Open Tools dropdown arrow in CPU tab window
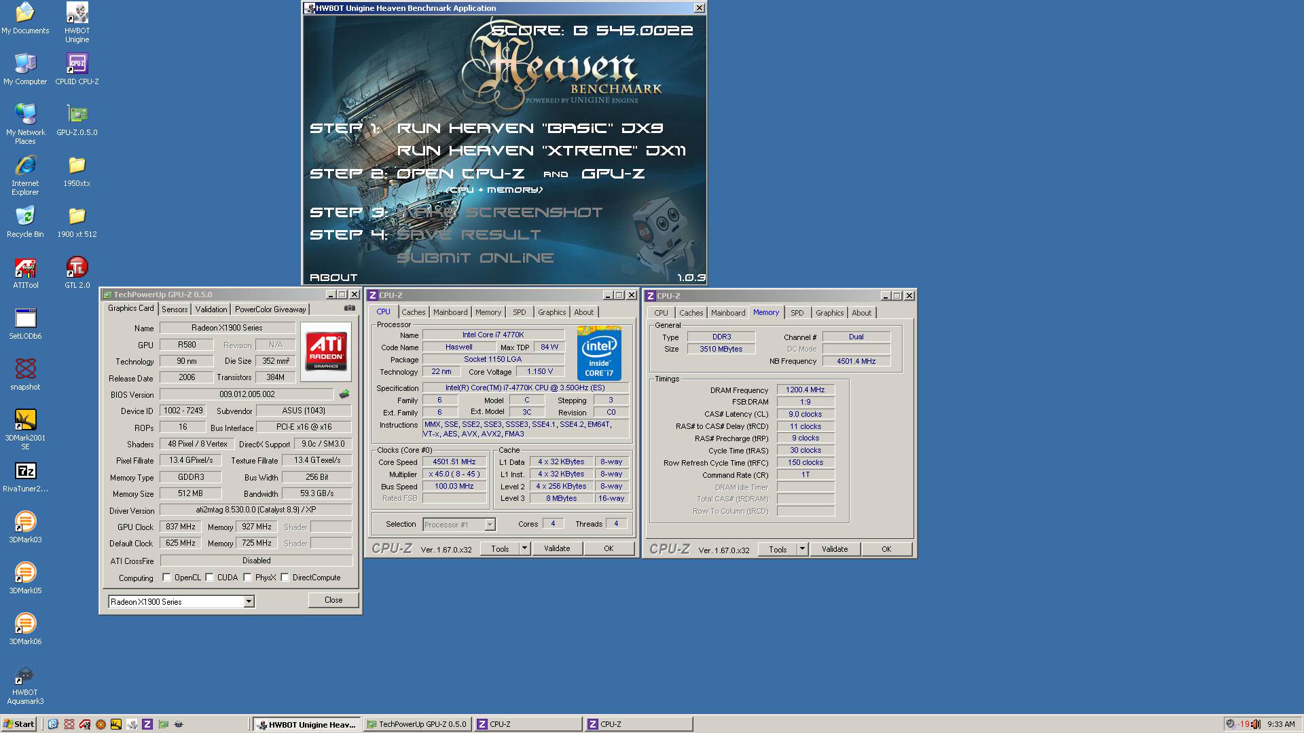1304x733 pixels. tap(524, 548)
